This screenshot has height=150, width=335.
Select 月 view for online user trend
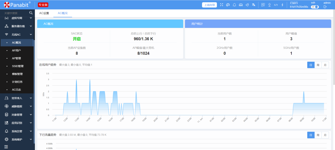click(325, 65)
